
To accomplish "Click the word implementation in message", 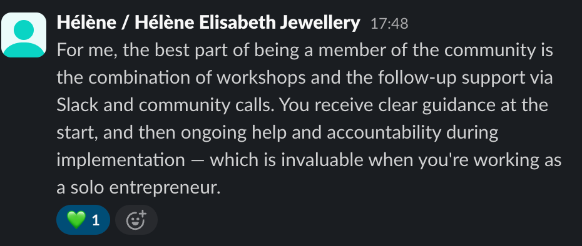I will pyautogui.click(x=121, y=160).
